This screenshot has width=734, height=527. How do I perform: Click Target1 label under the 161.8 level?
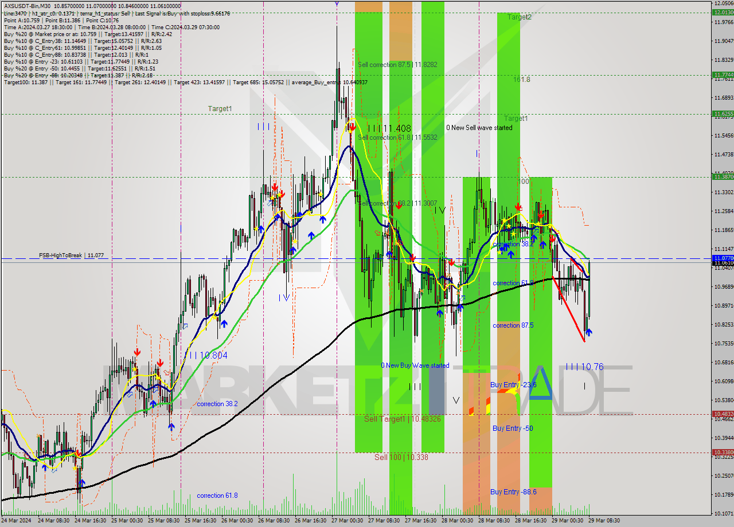516,119
